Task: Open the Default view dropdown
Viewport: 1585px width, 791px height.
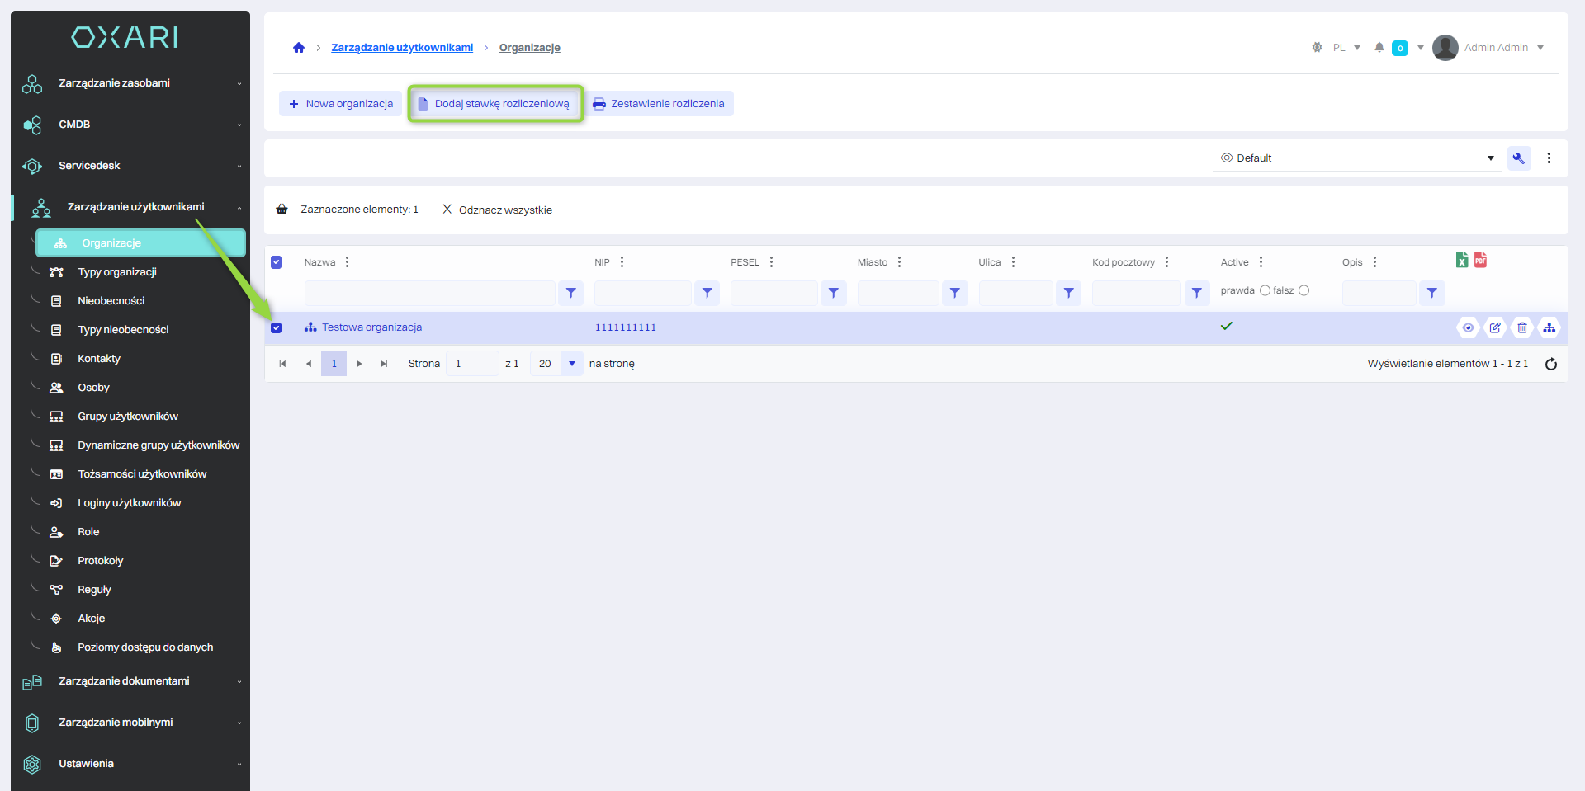Action: (x=1358, y=158)
